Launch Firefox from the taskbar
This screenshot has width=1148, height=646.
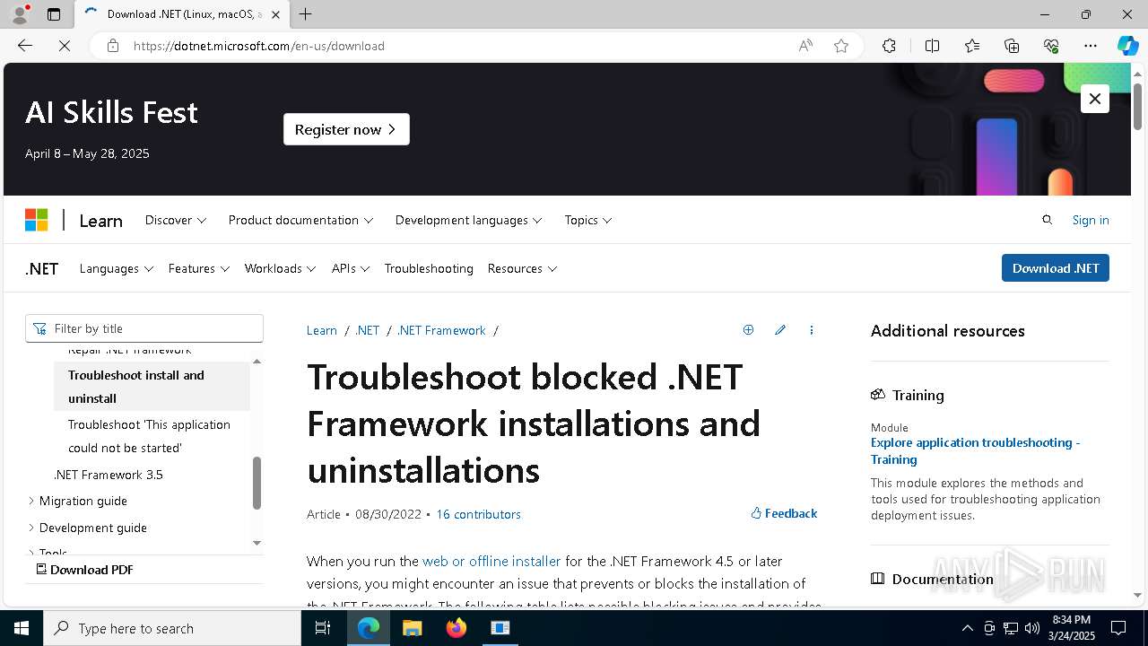[457, 628]
